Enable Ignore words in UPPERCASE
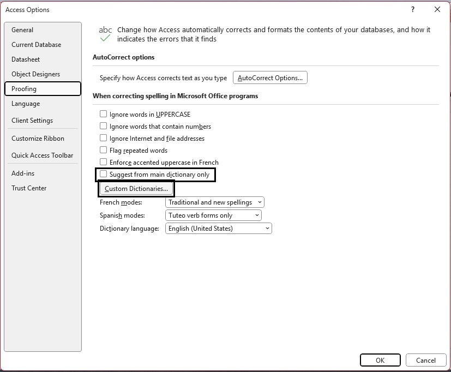 point(104,115)
